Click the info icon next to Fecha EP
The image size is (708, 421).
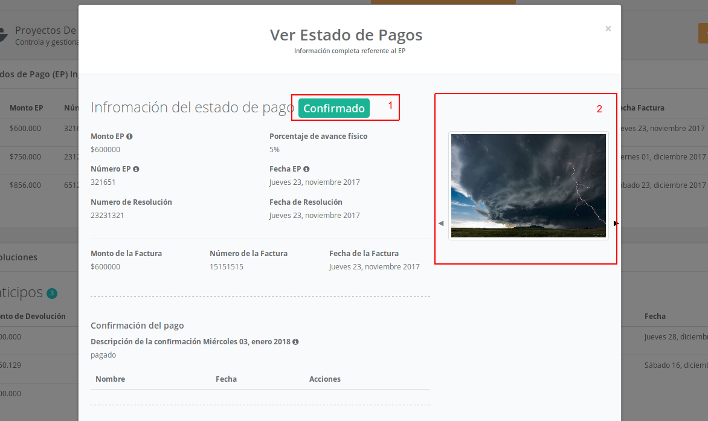coord(306,169)
